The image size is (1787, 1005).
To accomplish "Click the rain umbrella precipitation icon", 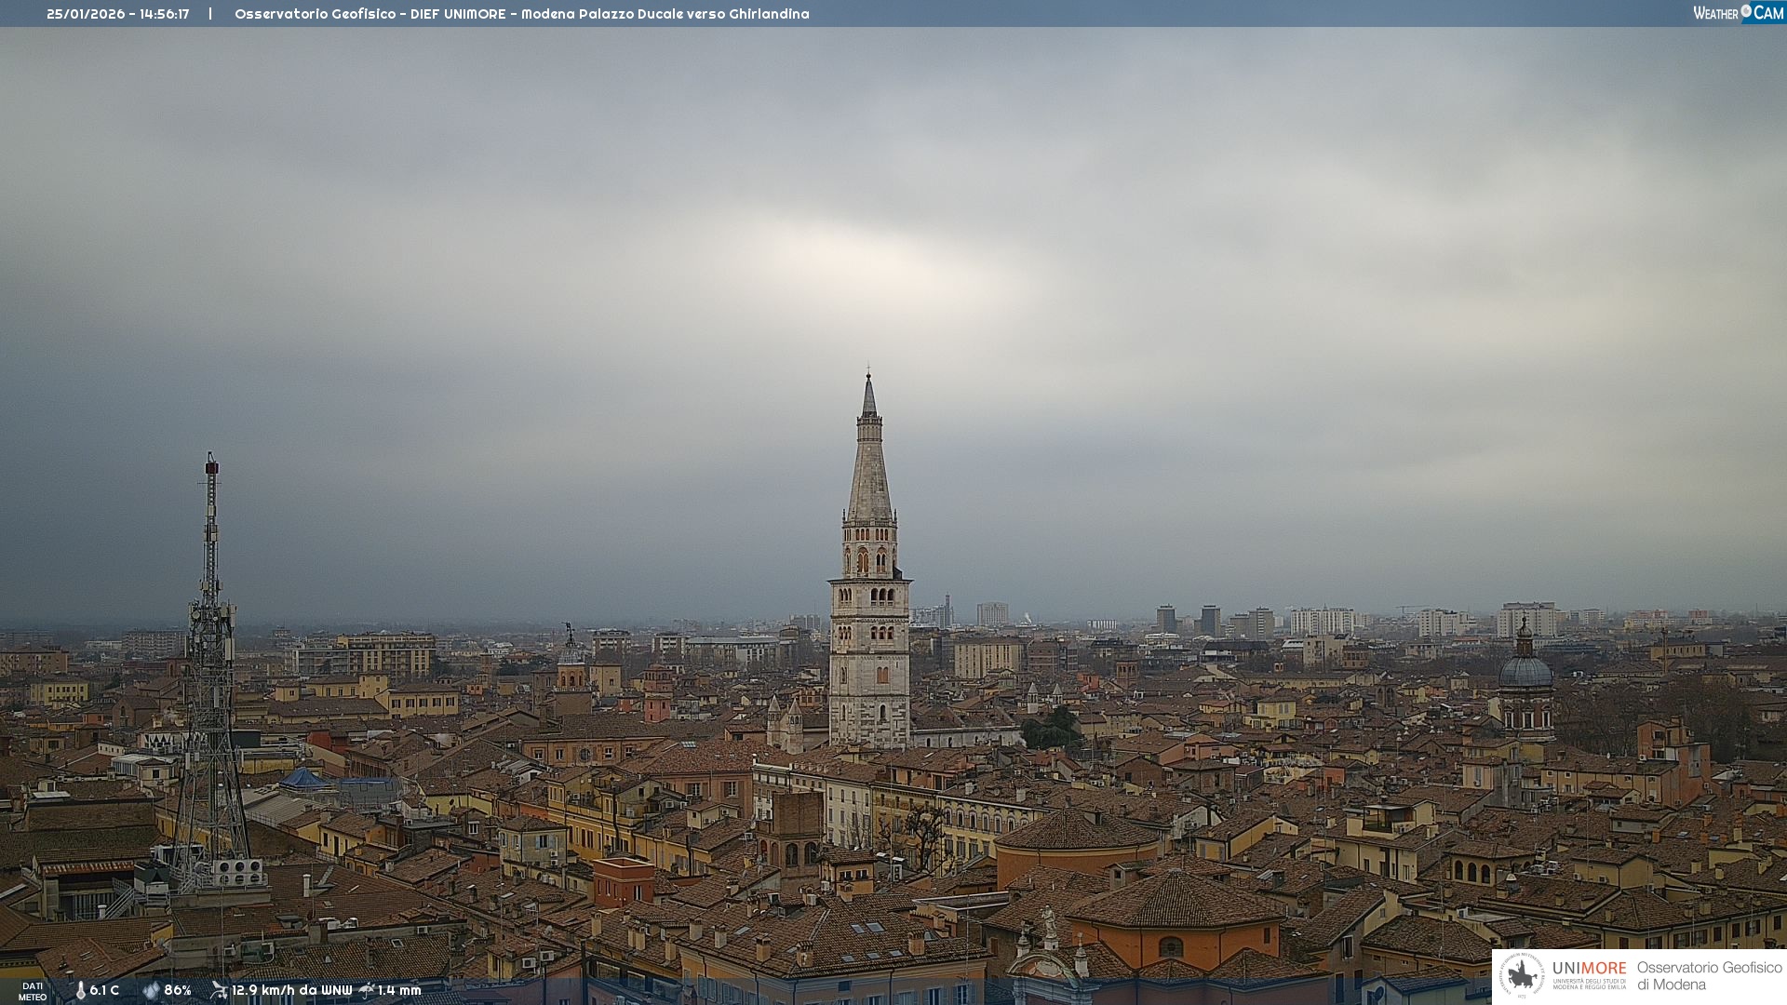I will pyautogui.click(x=367, y=990).
